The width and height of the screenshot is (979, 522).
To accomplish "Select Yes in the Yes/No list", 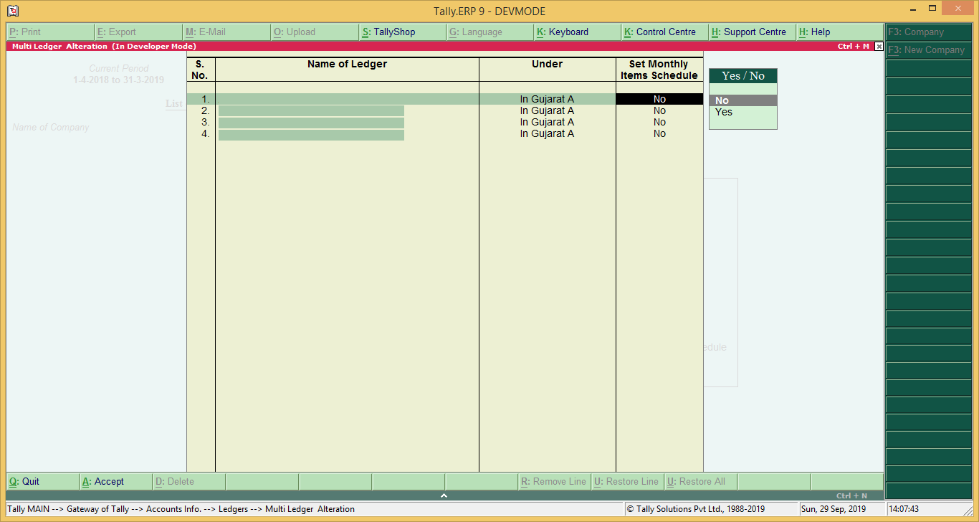I will (724, 112).
